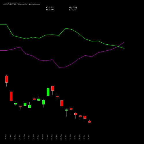This screenshot has width=144, height=144.
Task: Click the 03 Dec date label
Action: pos(84,137)
